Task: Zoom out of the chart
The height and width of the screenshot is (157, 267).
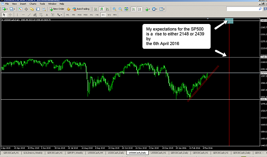Action: click(120, 9)
